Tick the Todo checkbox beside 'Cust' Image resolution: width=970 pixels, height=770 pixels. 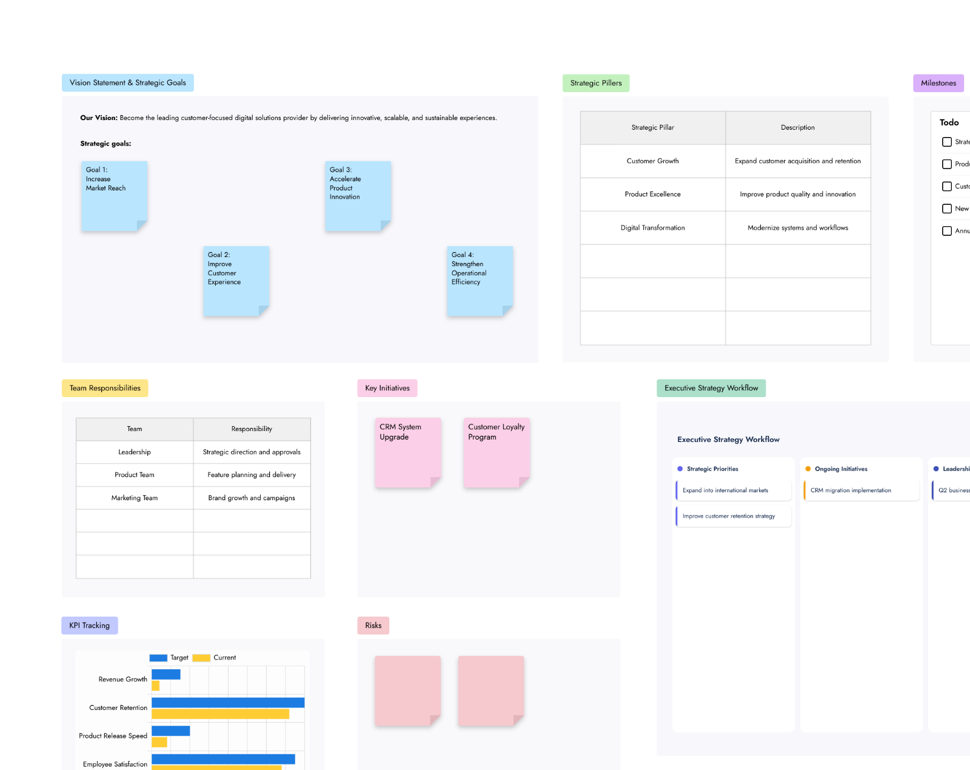pos(946,186)
